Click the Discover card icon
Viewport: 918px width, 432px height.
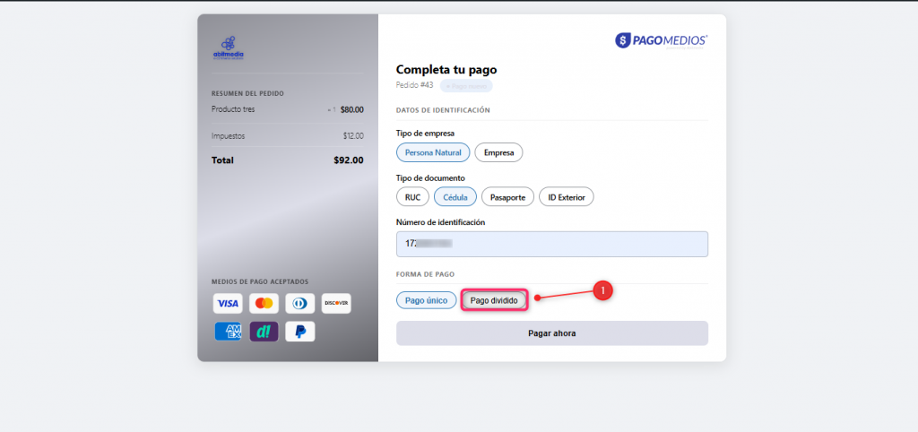[x=335, y=303]
